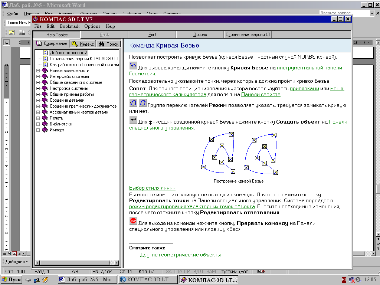Viewport: 380px width, 285px height.
Task: Click the Times New Roman font box
Action: tap(18, 23)
